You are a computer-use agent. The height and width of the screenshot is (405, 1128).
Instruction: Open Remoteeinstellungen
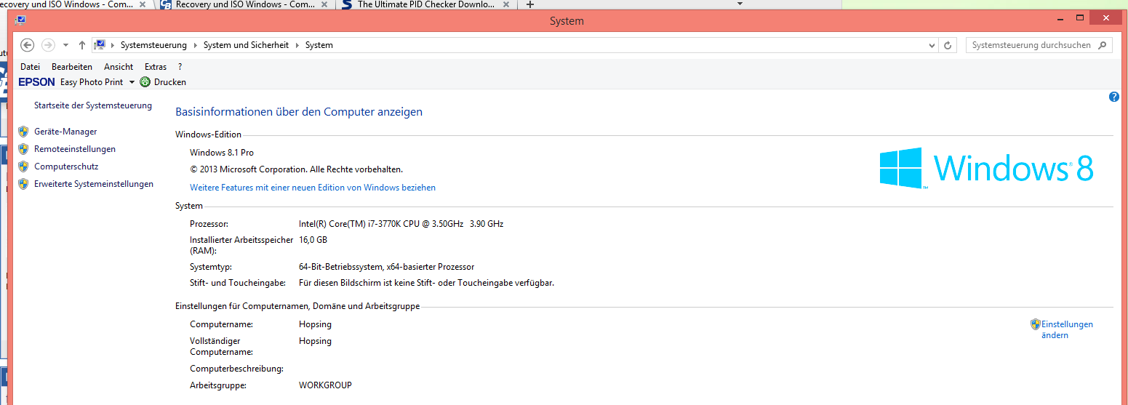pos(75,149)
